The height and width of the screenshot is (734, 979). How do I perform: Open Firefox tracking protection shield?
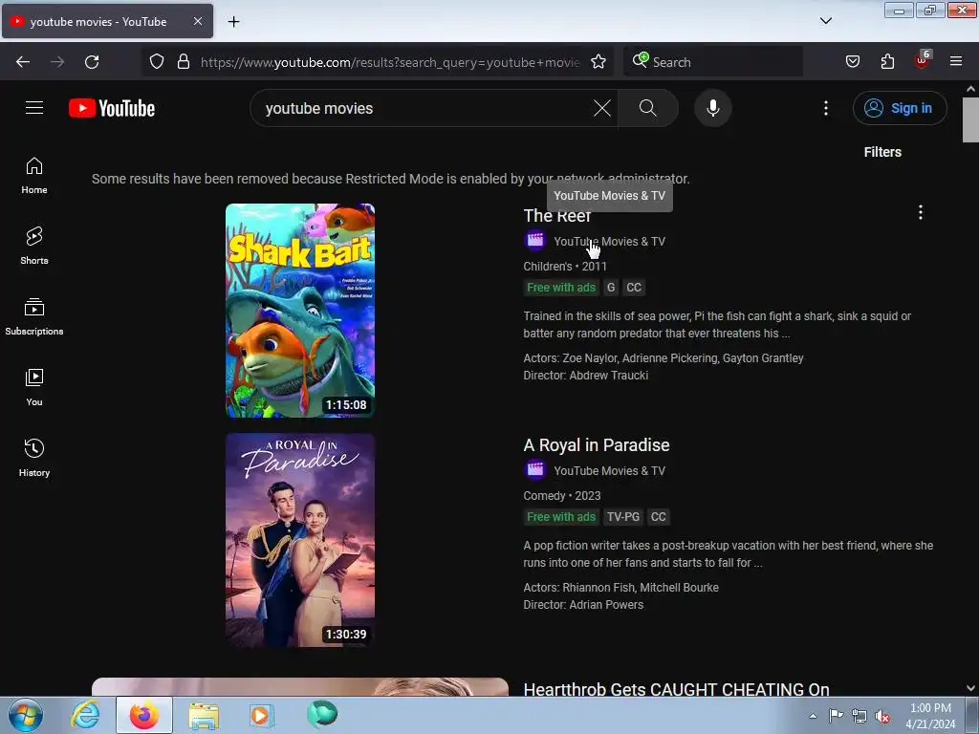click(157, 62)
